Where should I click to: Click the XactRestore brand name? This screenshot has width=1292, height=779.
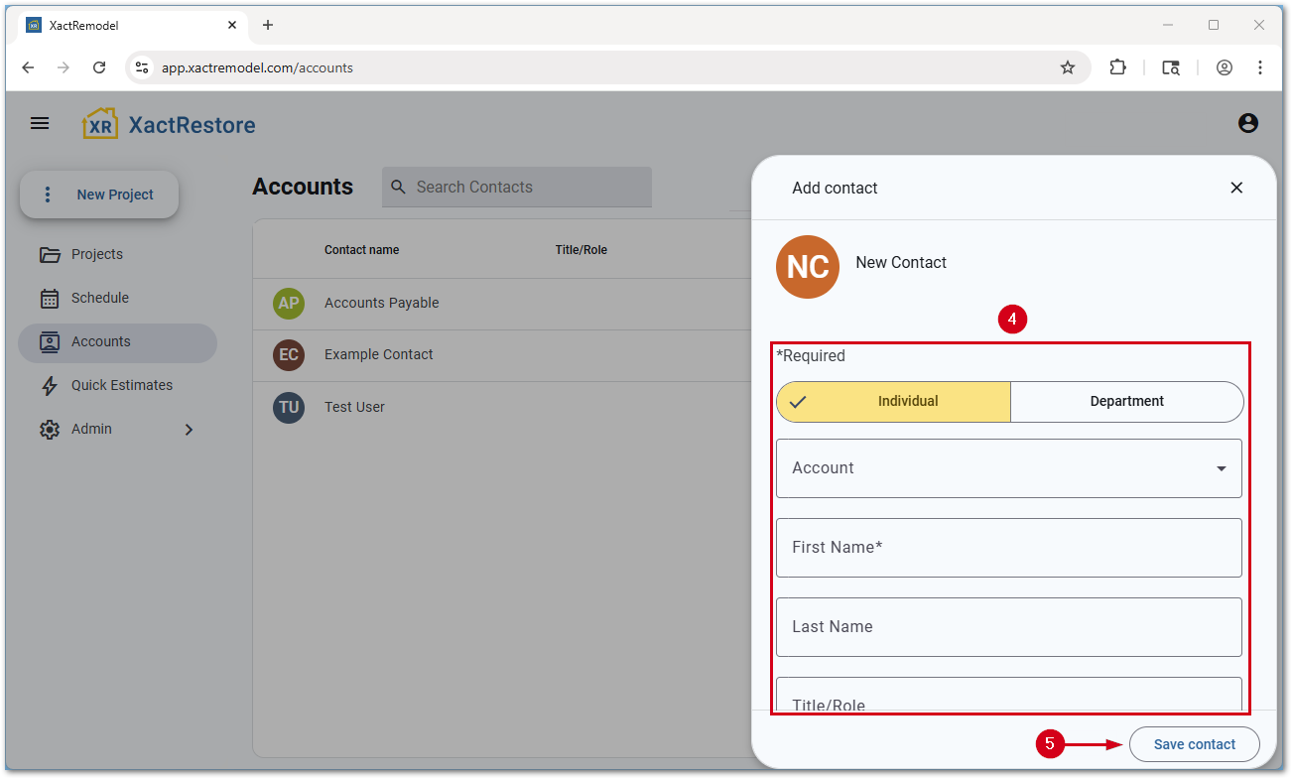[x=192, y=125]
